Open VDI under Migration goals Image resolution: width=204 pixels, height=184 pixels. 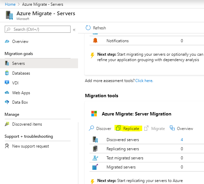[15, 83]
